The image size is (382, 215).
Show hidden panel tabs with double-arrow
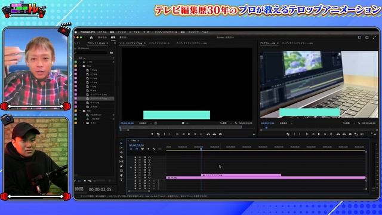coord(115,43)
